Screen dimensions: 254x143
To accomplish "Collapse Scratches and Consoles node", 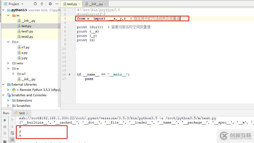I will (x=3, y=95).
